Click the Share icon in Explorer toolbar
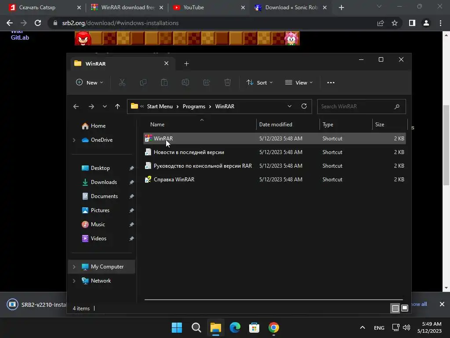 [207, 82]
